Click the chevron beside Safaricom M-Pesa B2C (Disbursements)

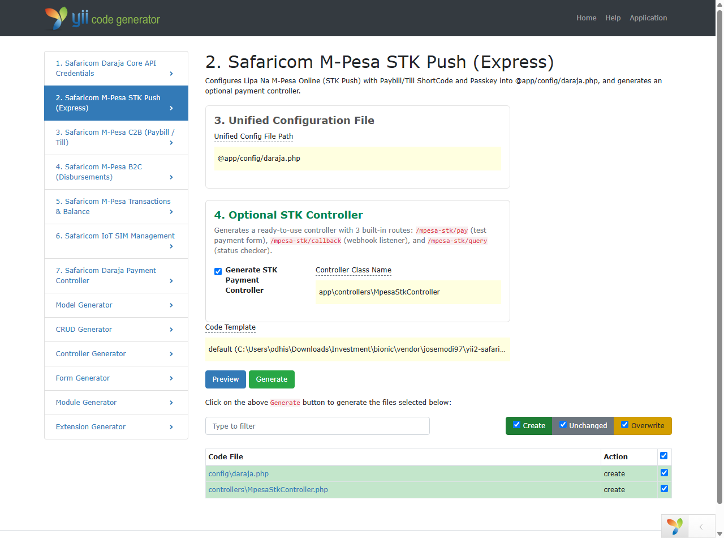[x=171, y=177]
